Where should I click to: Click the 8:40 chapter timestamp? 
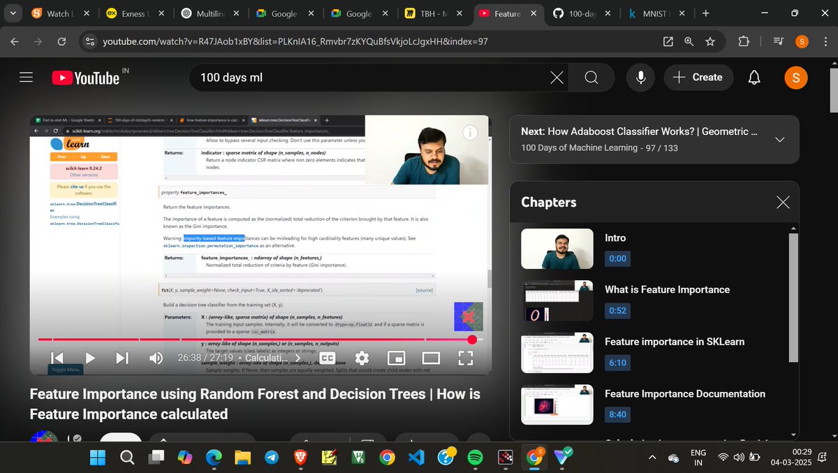617,414
